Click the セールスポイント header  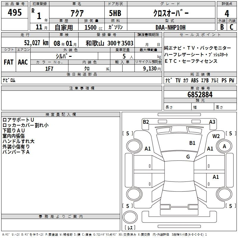click(200, 35)
